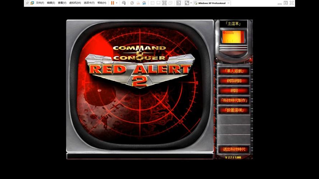The width and height of the screenshot is (319, 179).
Task: Click the revert to snapshot icon
Action: point(138,3)
